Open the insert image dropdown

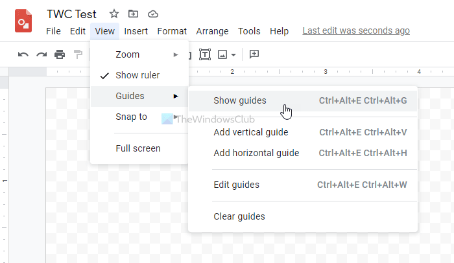pos(226,54)
